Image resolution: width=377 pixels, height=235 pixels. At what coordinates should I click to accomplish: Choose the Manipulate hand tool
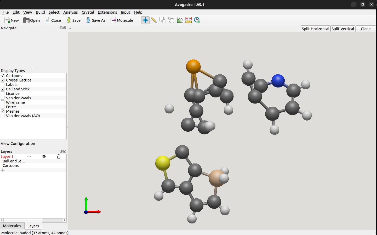coord(171,20)
